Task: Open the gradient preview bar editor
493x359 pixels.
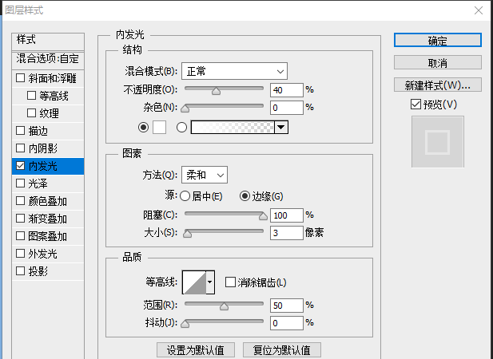Action: [233, 128]
